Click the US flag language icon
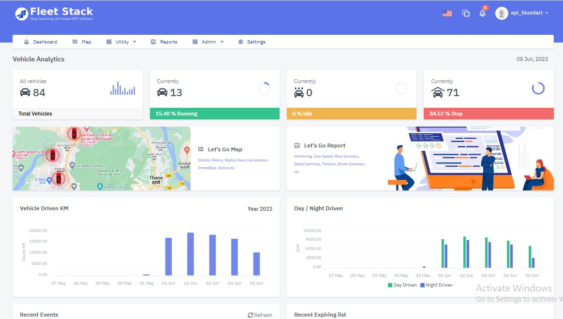The width and height of the screenshot is (563, 319). [447, 13]
